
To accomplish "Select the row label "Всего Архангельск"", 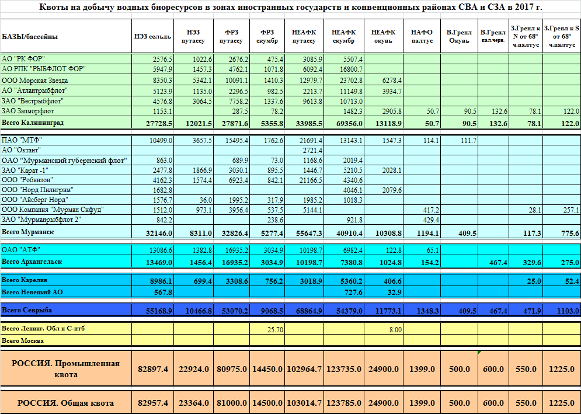I will [x=66, y=262].
